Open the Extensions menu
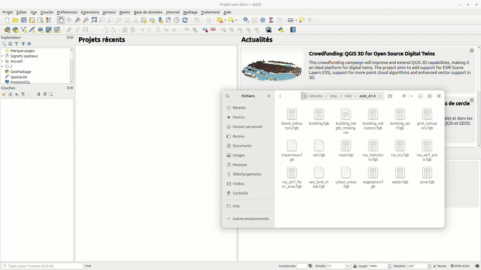The width and height of the screenshot is (481, 270). coord(90,12)
